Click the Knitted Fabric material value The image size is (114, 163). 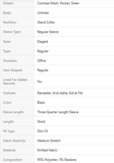point(47,150)
